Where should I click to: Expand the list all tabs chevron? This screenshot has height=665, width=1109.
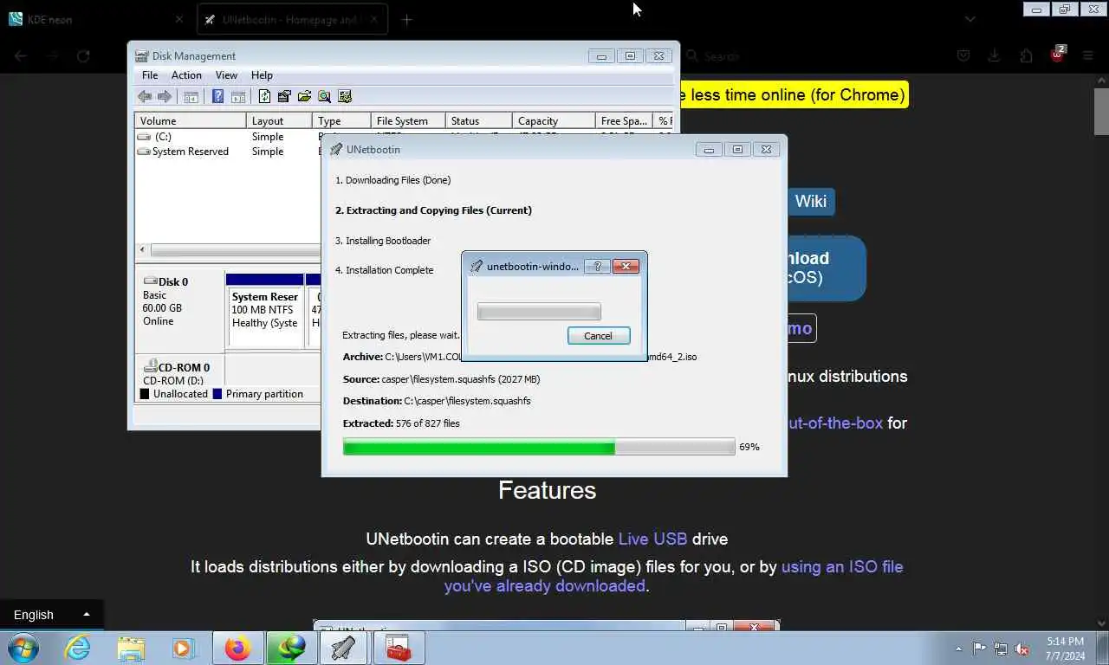[970, 19]
